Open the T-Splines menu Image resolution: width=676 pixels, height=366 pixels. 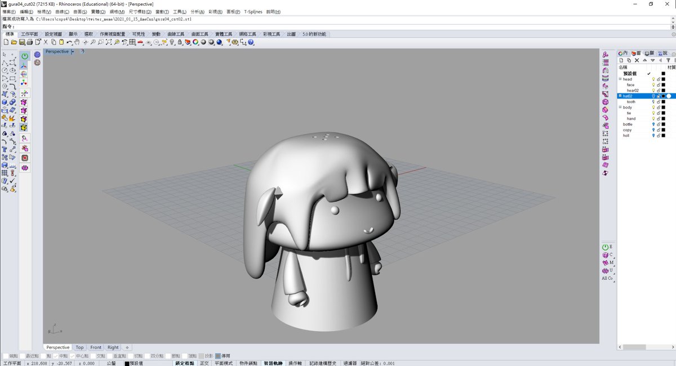pyautogui.click(x=253, y=11)
